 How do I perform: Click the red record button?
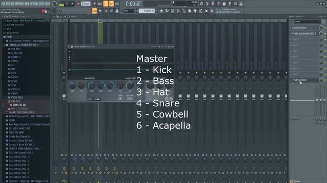[x=78, y=4]
